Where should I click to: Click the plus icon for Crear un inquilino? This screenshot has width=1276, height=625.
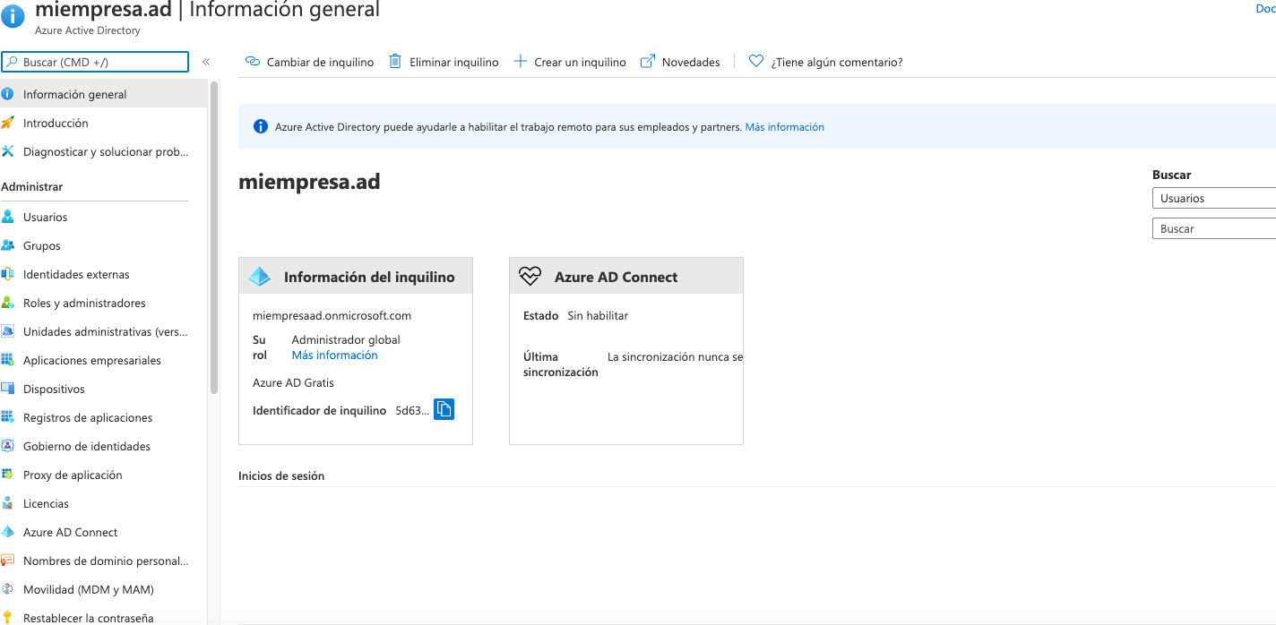(521, 62)
